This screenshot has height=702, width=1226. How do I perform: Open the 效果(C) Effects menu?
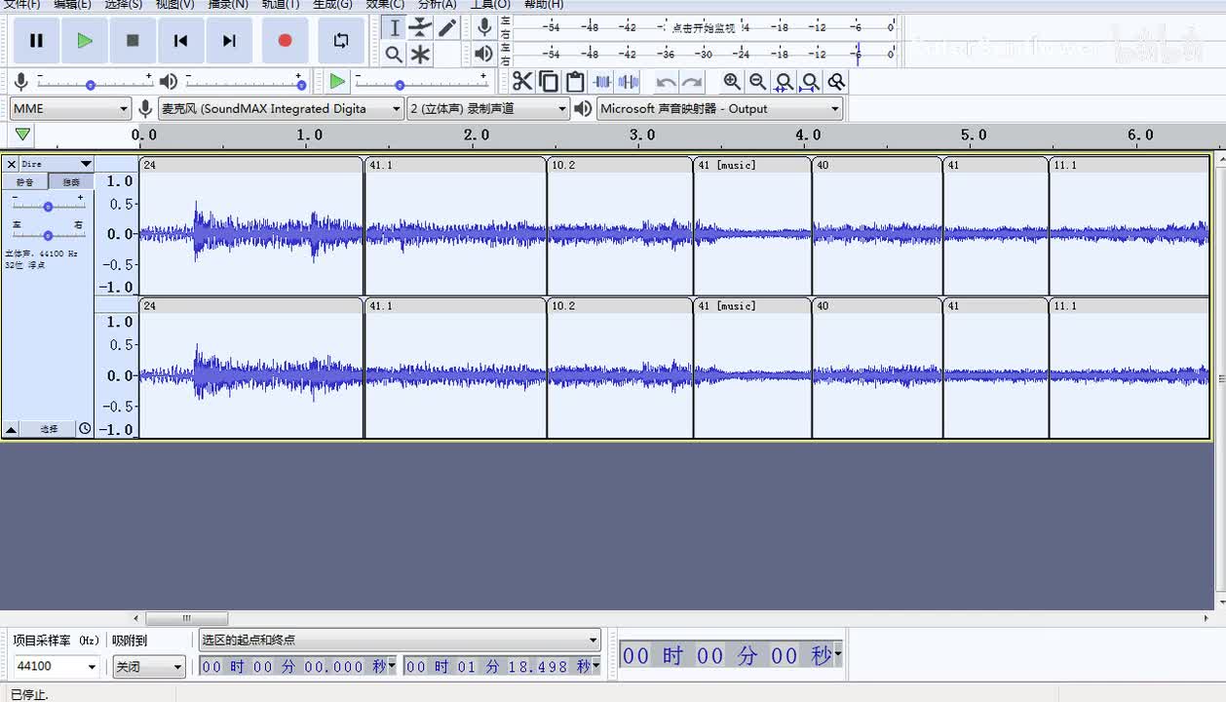[x=385, y=5]
